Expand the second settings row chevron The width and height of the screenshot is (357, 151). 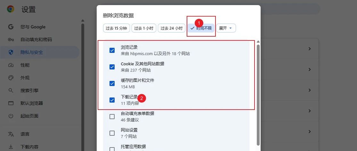(309, 69)
